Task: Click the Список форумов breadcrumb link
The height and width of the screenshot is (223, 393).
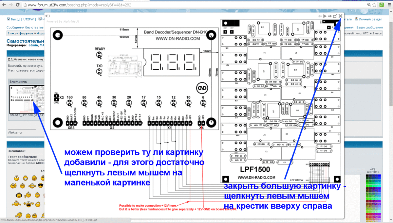Action: tap(21, 33)
